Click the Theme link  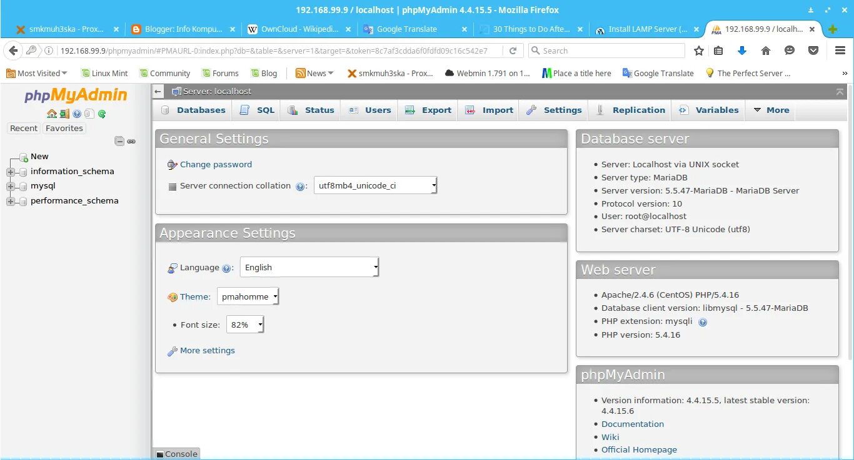(x=194, y=296)
